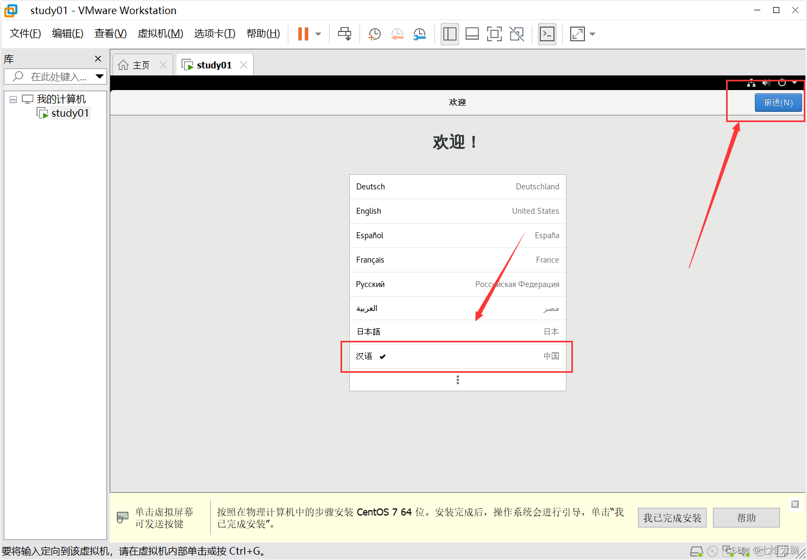Open the snapshot manager
The width and height of the screenshot is (807, 560).
coord(420,34)
